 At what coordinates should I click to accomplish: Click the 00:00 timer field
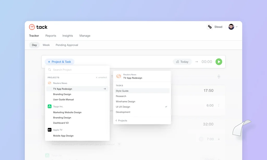pos(207,62)
